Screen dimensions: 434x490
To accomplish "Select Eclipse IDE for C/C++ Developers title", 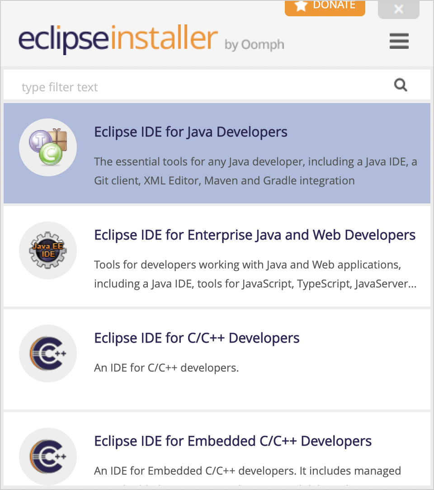I will 197,339.
